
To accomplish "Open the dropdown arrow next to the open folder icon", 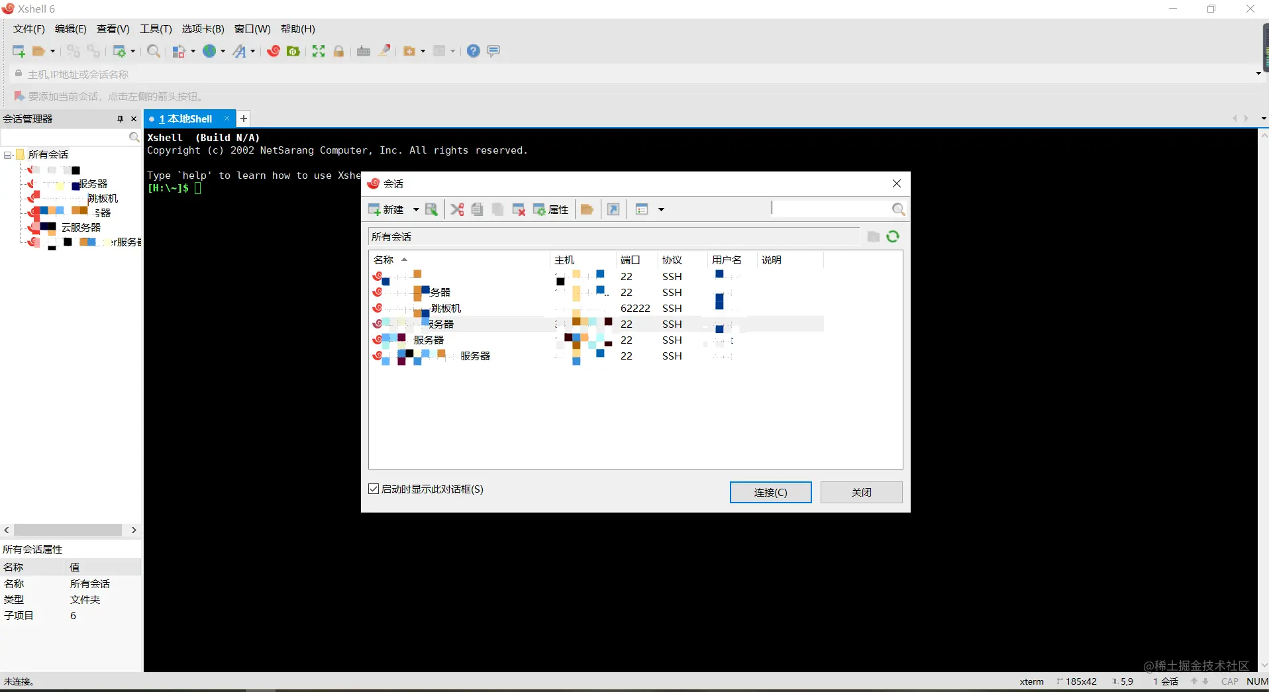I will point(53,51).
